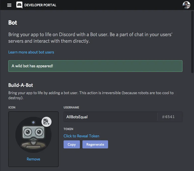This screenshot has width=194, height=171.
Task: Edit the AllBotsEqual username field
Action: click(x=110, y=117)
